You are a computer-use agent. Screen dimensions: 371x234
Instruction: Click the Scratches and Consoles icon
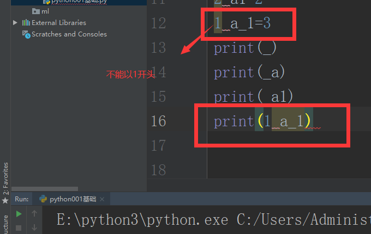pos(26,34)
